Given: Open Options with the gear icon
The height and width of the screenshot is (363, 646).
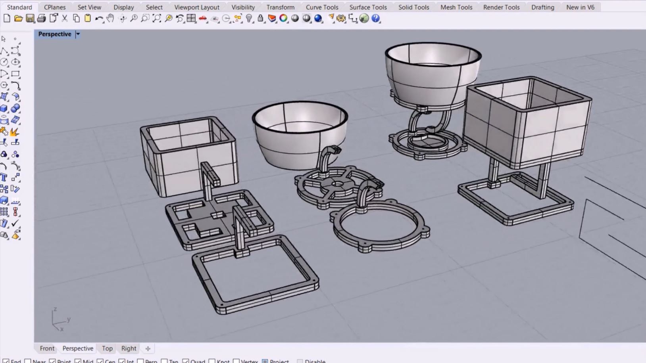Looking at the screenshot, I should (x=341, y=18).
